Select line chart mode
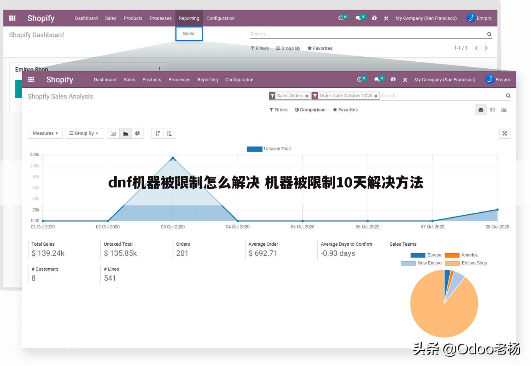The image size is (531, 366). point(125,133)
